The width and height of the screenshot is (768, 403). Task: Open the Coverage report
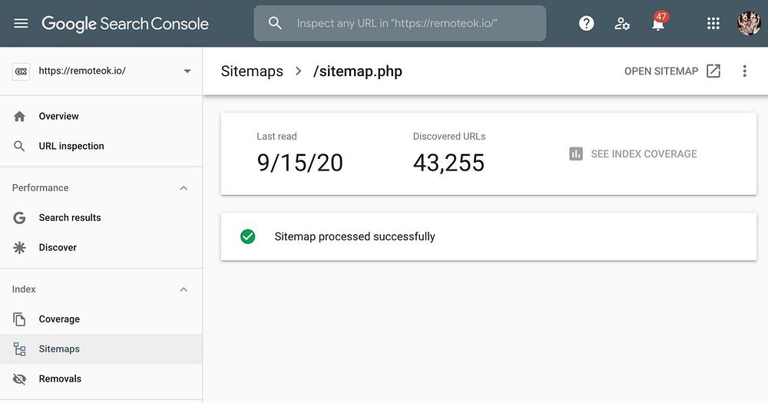(x=59, y=319)
